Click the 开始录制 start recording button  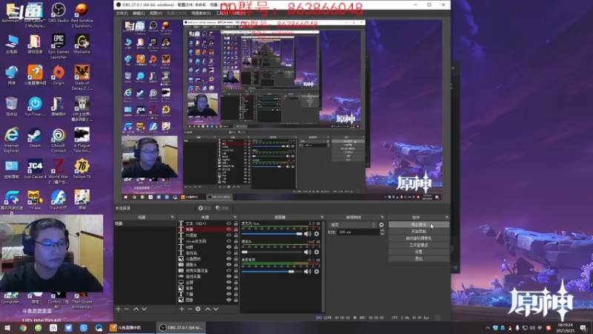419,232
